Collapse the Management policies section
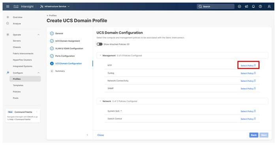 pos(100,55)
